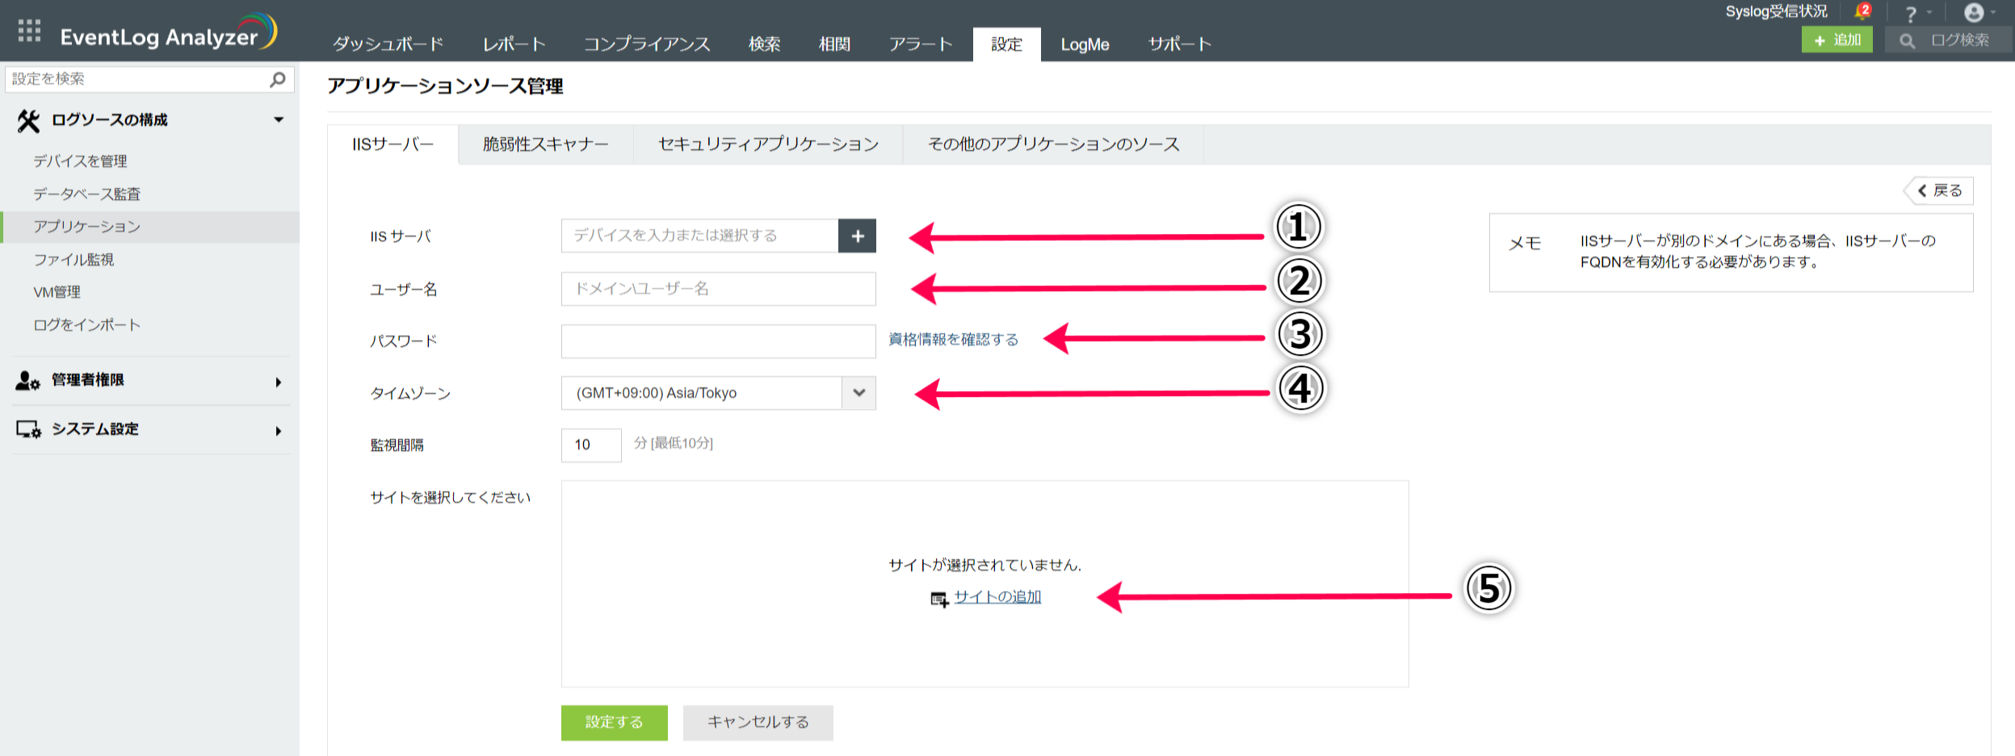
Task: Open データベース監査 in the sidebar
Action: point(86,194)
